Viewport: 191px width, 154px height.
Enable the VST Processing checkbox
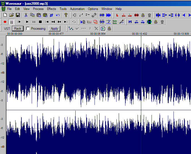28,29
